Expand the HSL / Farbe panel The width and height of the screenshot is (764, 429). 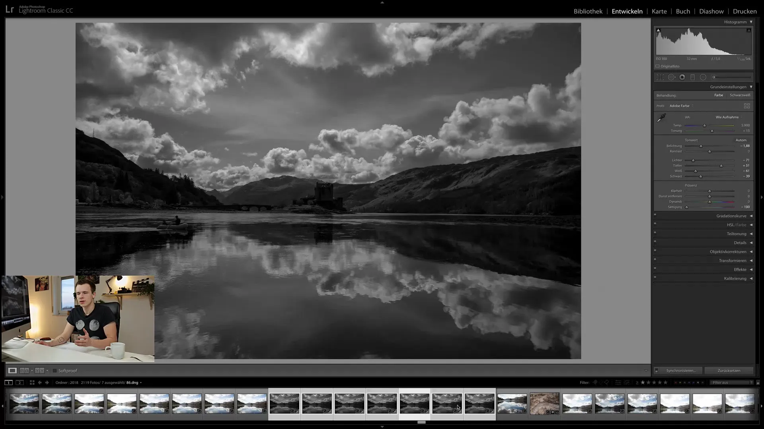click(x=751, y=225)
